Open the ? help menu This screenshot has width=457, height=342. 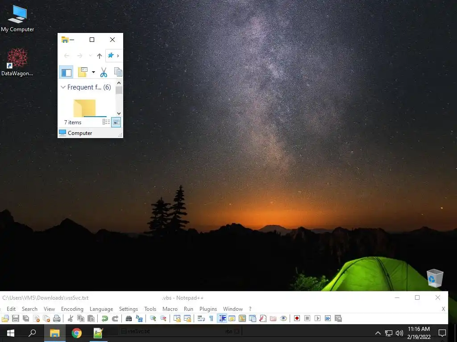coord(250,309)
